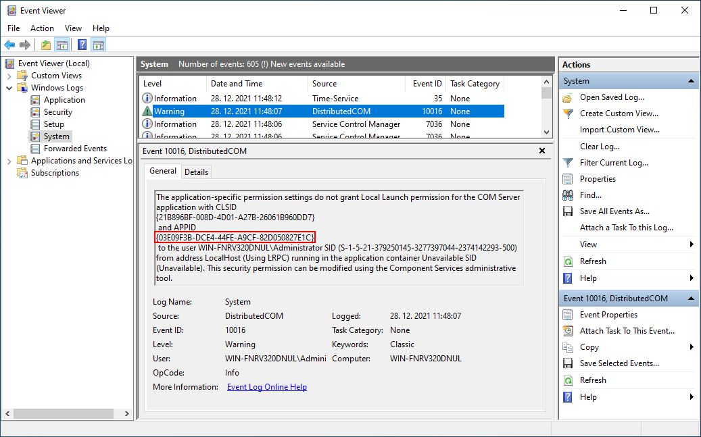
Task: Sort by Event ID column header
Action: point(425,84)
